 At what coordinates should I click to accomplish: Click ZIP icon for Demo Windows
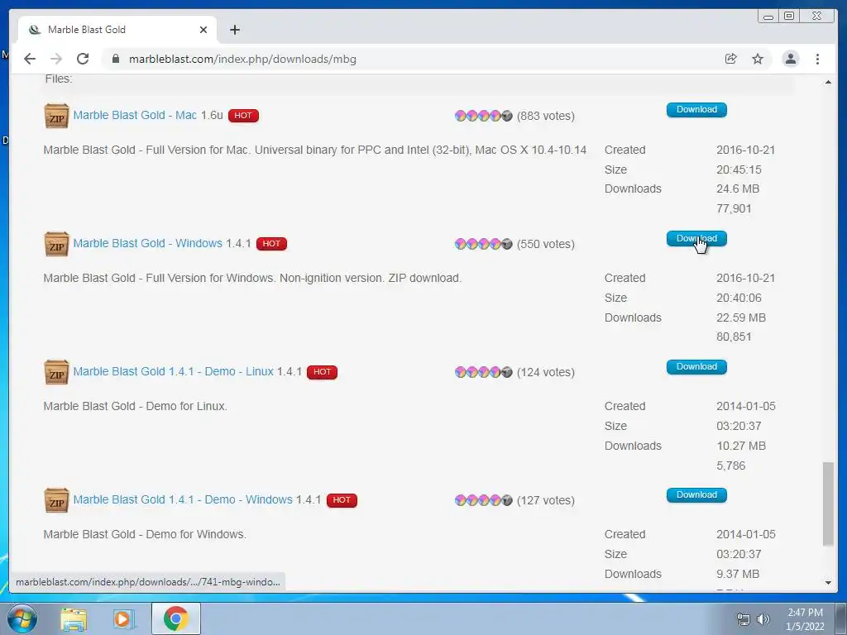click(x=56, y=500)
